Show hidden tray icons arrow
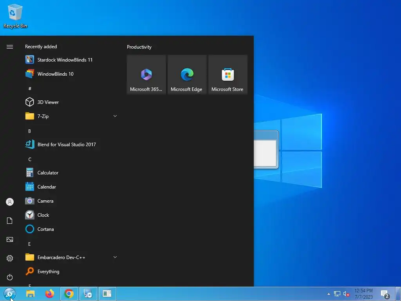Screen dimensions: 401x301 329,294
